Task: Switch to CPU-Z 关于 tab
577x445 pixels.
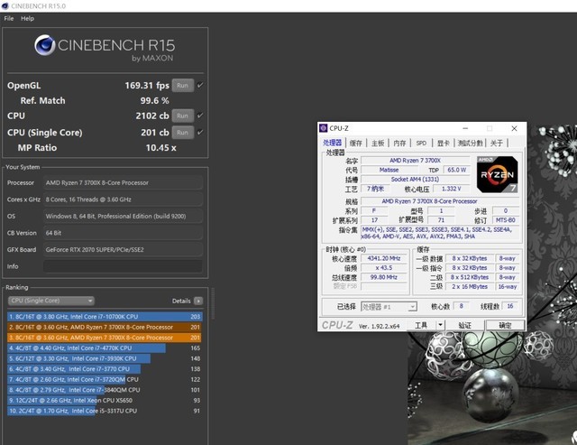Action: point(497,144)
